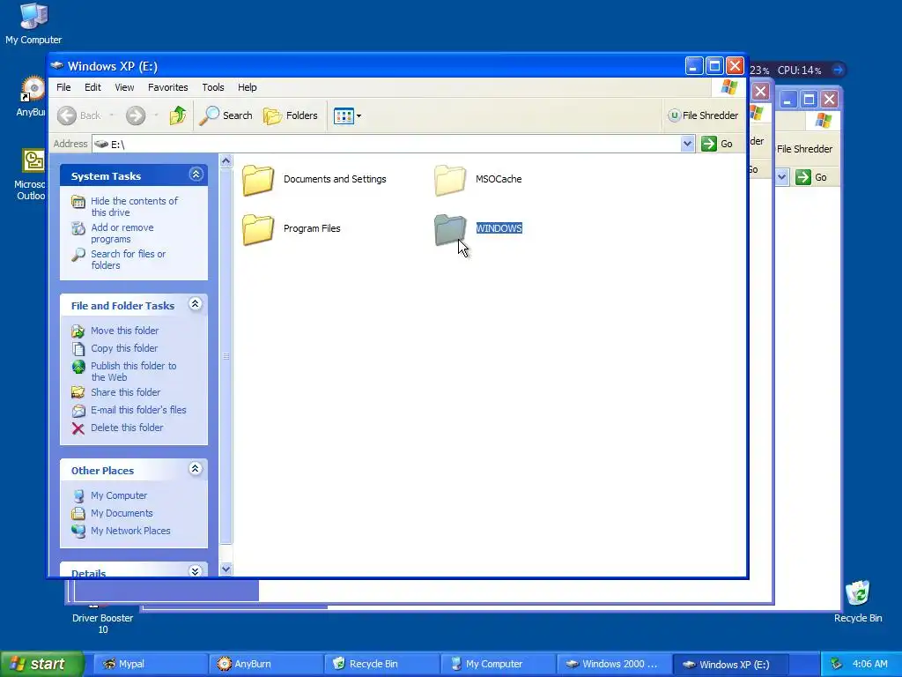The image size is (902, 677).
Task: Click Move this folder task
Action: tap(125, 331)
